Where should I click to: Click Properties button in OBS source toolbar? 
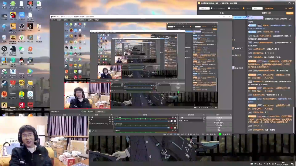click(84, 111)
